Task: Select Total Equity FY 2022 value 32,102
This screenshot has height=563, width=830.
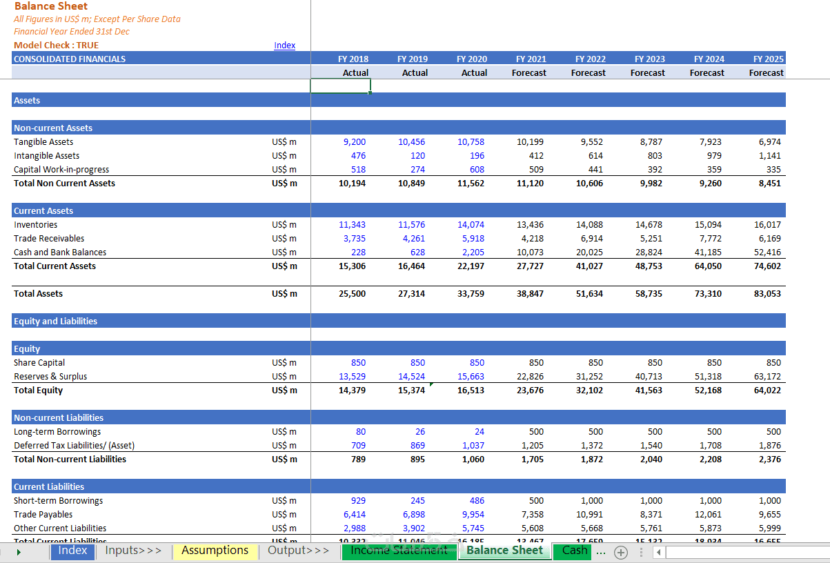Action: 590,391
